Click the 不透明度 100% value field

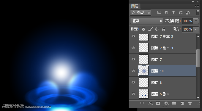click(188, 21)
